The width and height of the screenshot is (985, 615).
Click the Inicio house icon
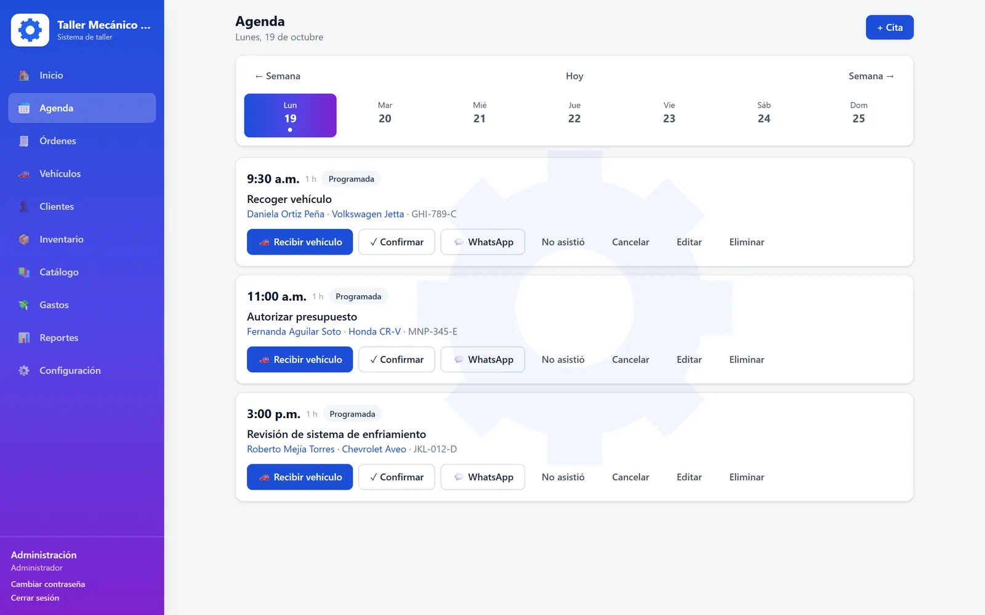click(x=24, y=76)
